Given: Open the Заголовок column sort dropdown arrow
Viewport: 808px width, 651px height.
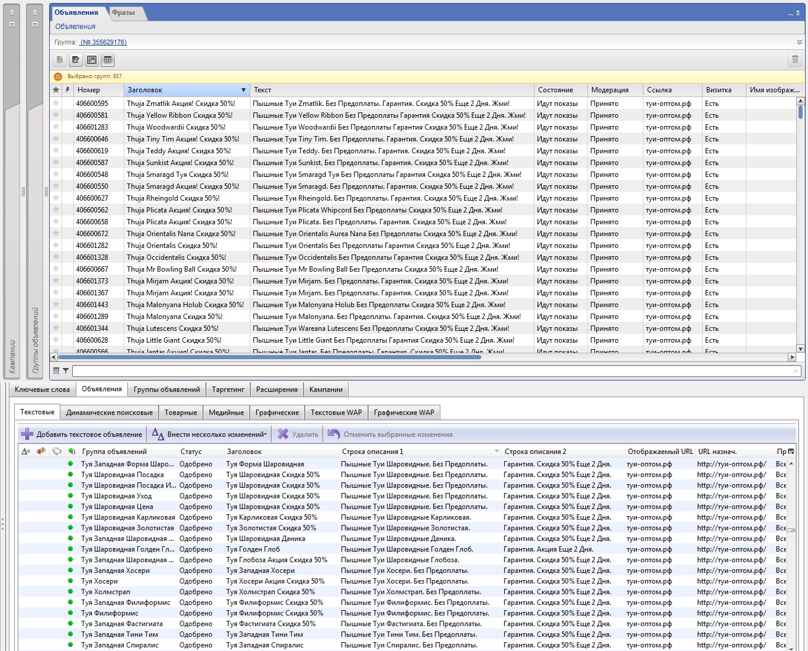Looking at the screenshot, I should click(243, 90).
